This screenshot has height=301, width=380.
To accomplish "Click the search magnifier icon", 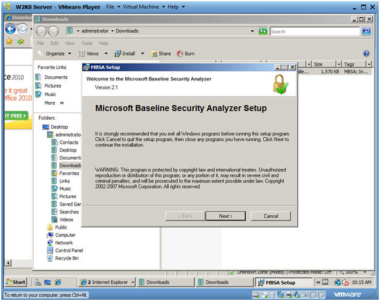I will pyautogui.click(x=367, y=31).
